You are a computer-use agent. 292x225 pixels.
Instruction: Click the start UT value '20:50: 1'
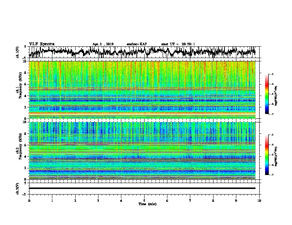click(188, 44)
